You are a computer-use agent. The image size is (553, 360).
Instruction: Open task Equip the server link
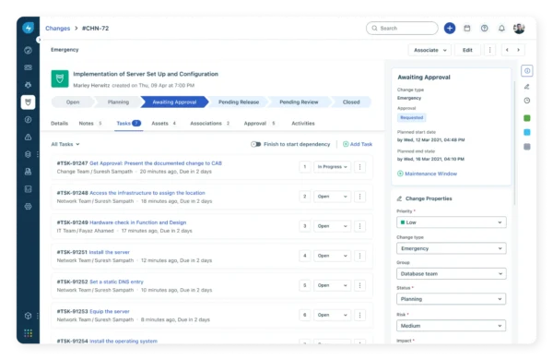click(110, 312)
